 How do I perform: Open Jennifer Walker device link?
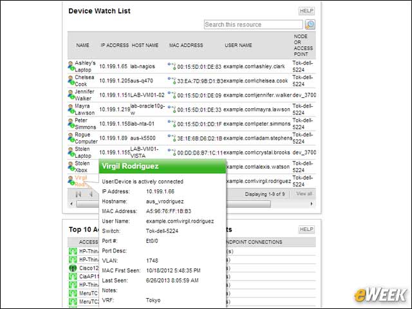84,95
